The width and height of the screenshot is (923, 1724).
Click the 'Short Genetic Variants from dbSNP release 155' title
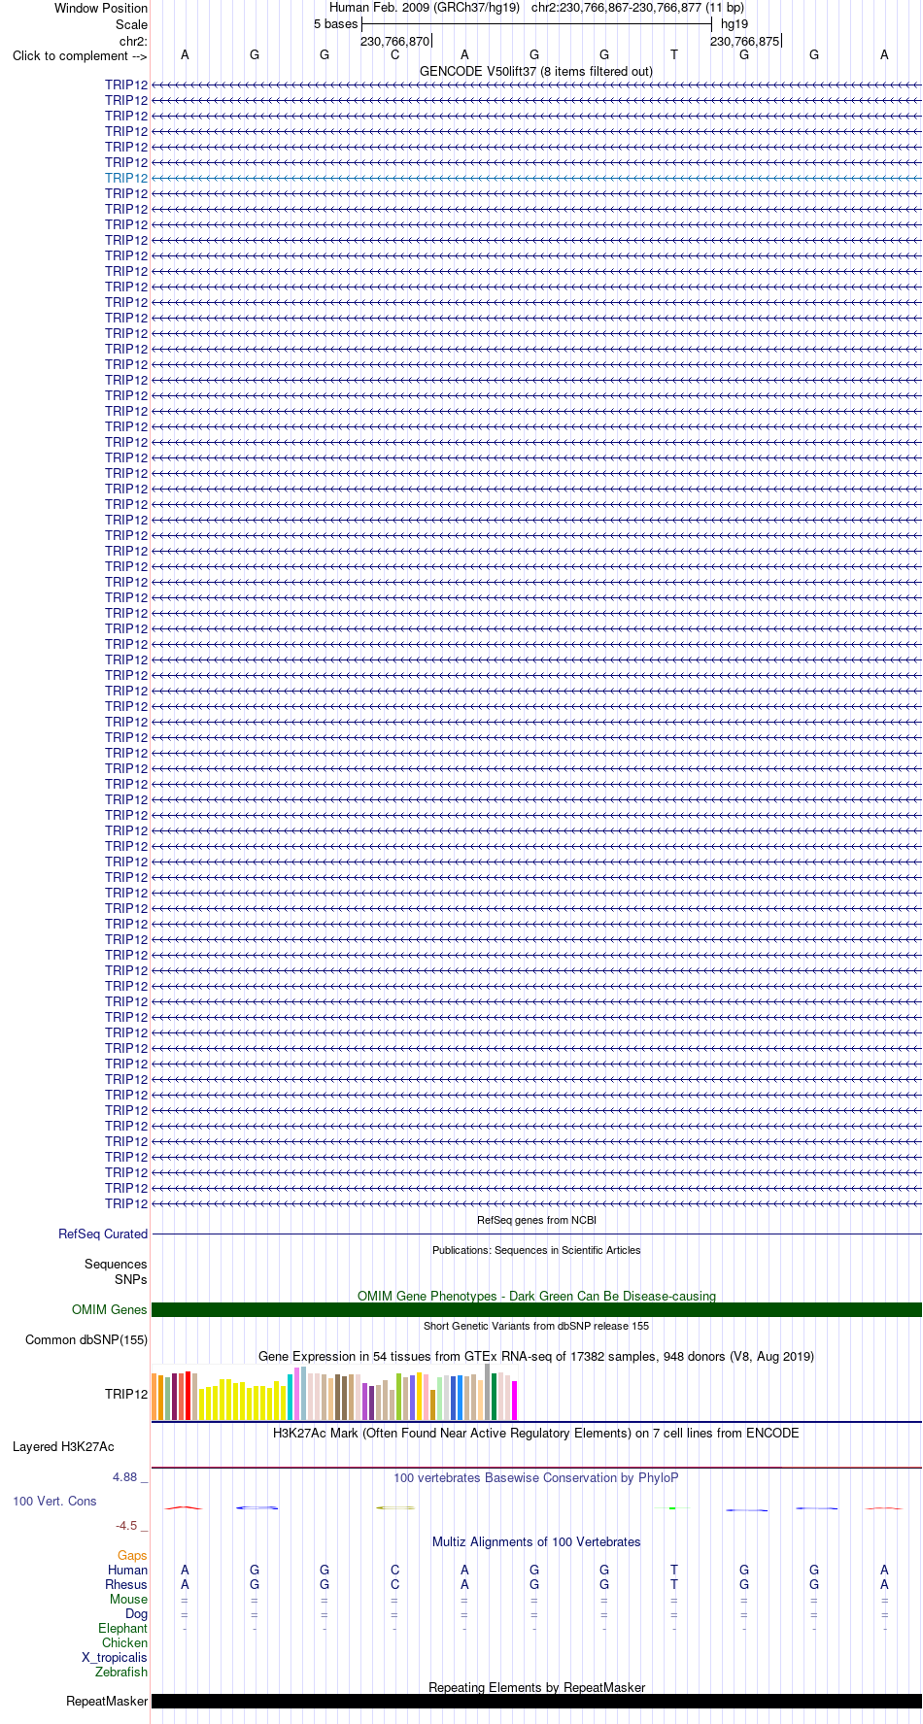[536, 1326]
